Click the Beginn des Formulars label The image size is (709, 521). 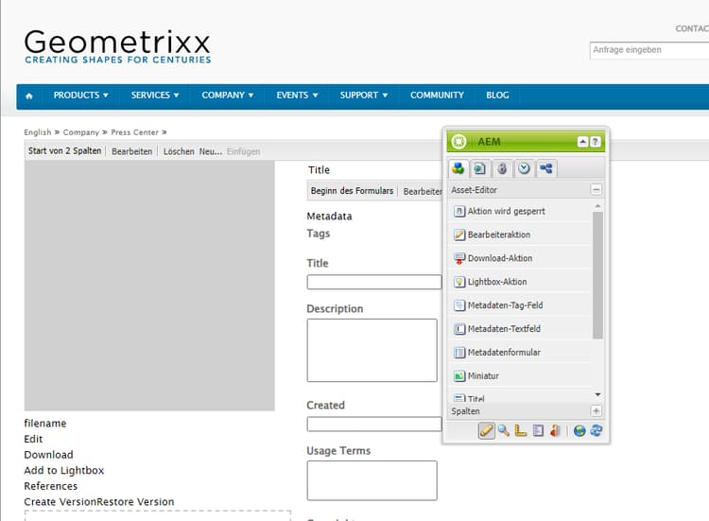pos(352,191)
